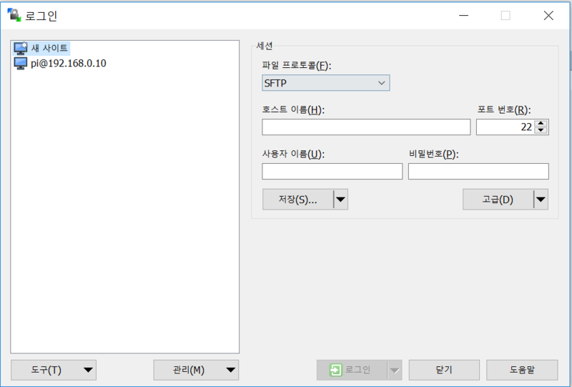
Task: Click the pi@192.168.0.10 site monitor icon
Action: coord(21,63)
